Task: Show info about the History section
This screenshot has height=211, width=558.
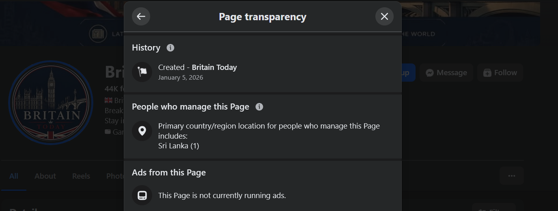Action: (x=170, y=48)
